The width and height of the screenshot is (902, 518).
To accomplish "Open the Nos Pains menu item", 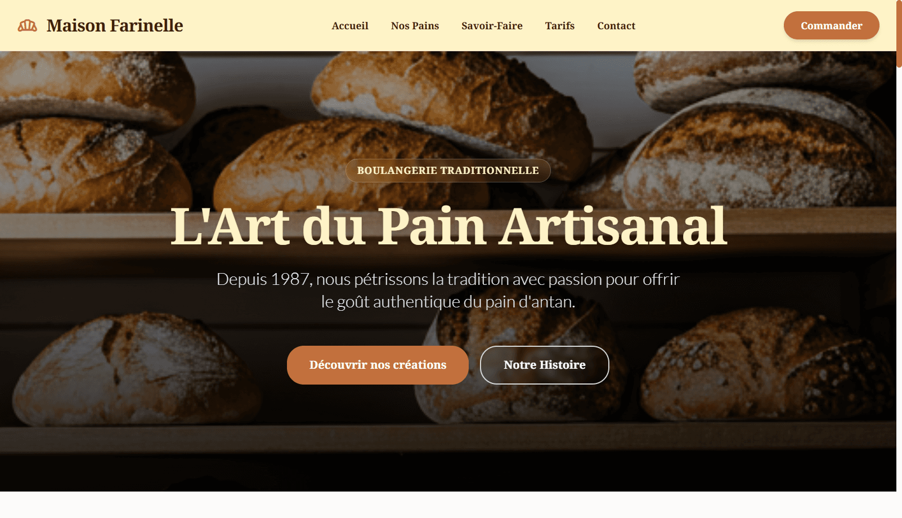I will coord(415,26).
